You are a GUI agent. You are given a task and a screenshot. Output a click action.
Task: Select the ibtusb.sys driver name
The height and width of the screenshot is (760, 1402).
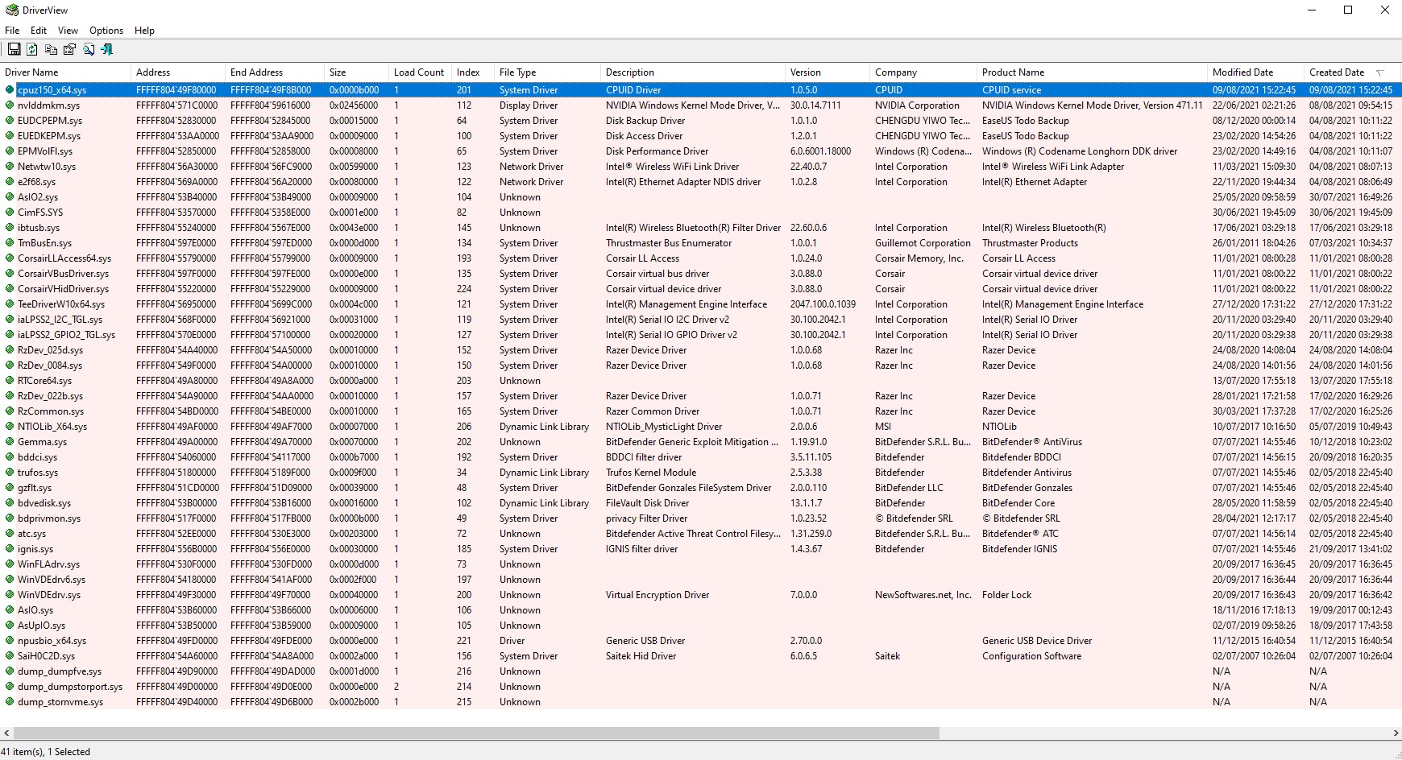(39, 228)
